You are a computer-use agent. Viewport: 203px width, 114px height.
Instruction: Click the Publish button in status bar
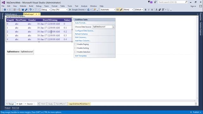pyautogui.click(x=196, y=112)
